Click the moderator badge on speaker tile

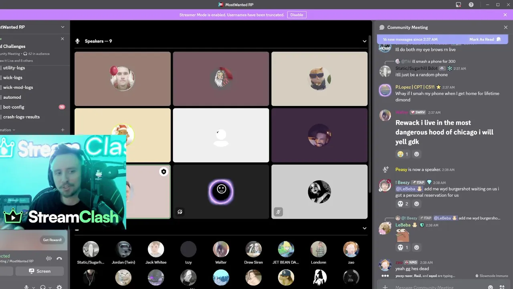164,171
